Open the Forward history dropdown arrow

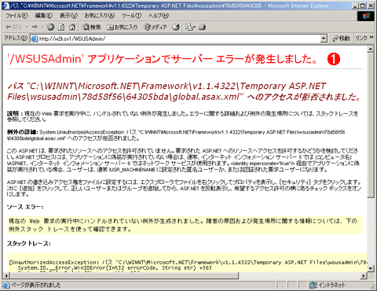pos(42,27)
